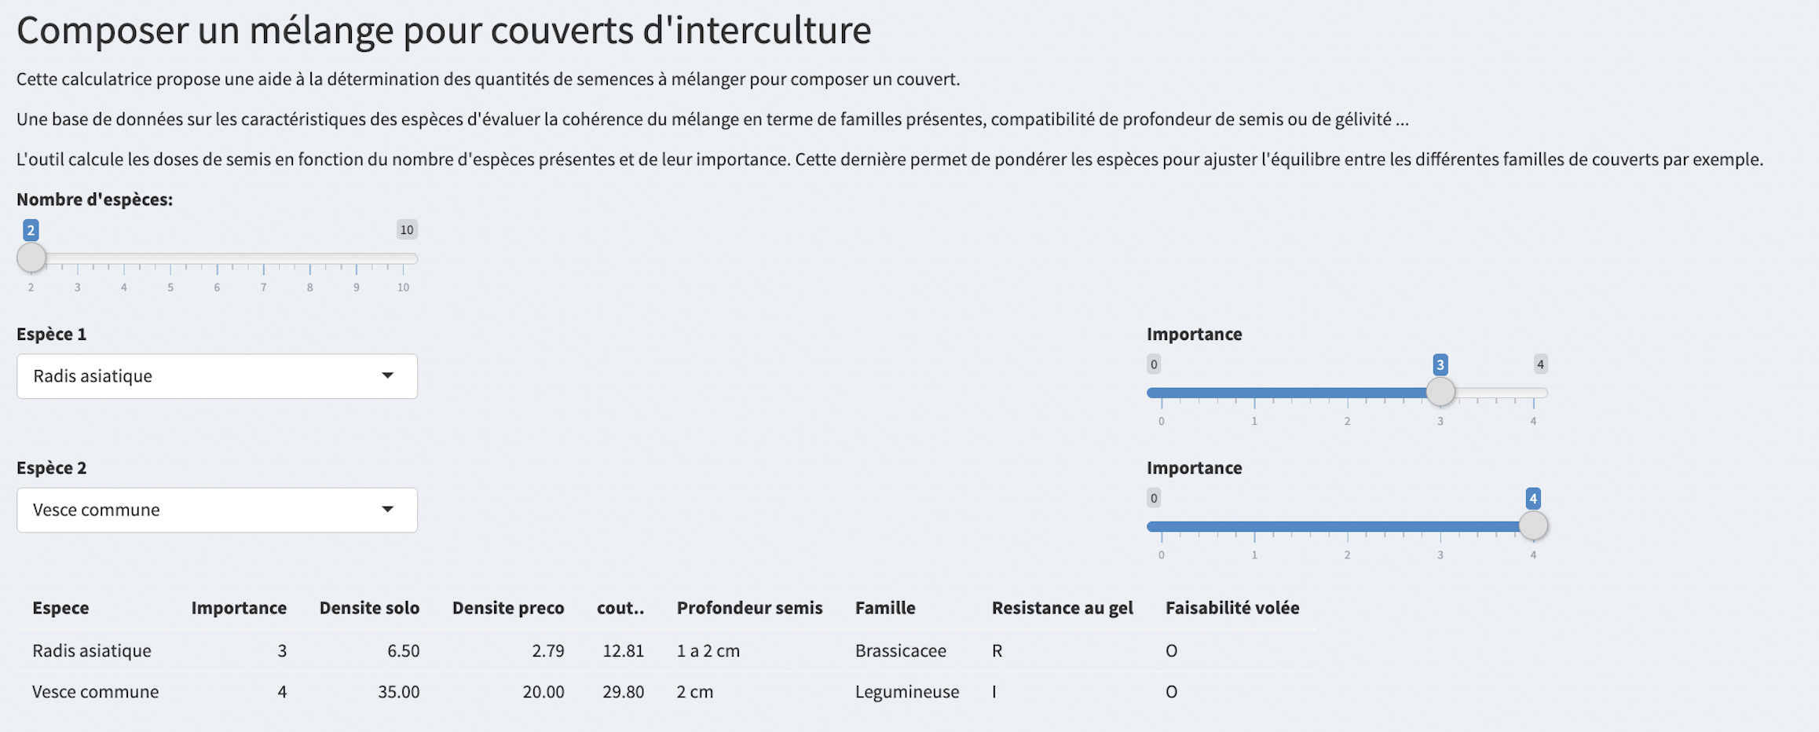
Task: Click the Resistance au gel column header
Action: tap(1062, 608)
